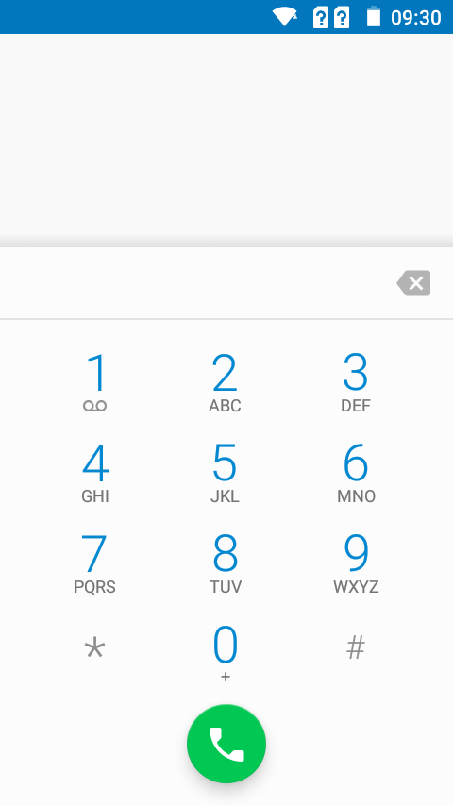Tap the 5 JKL key
Screen dimensions: 453x806
point(226,473)
